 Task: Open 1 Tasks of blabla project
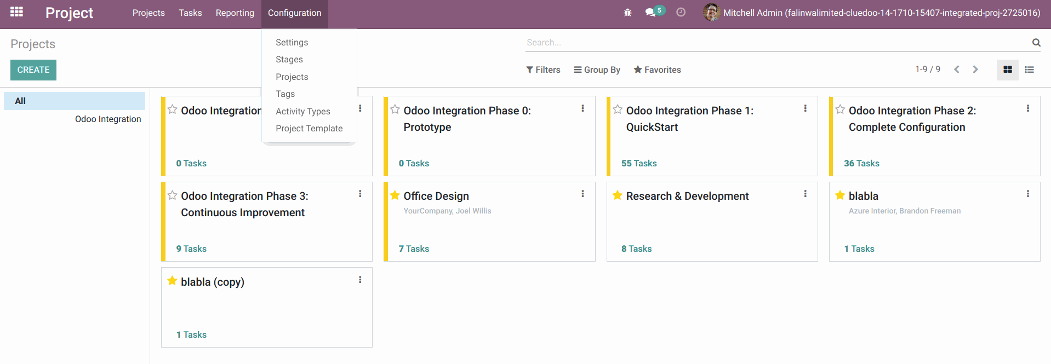pos(859,249)
